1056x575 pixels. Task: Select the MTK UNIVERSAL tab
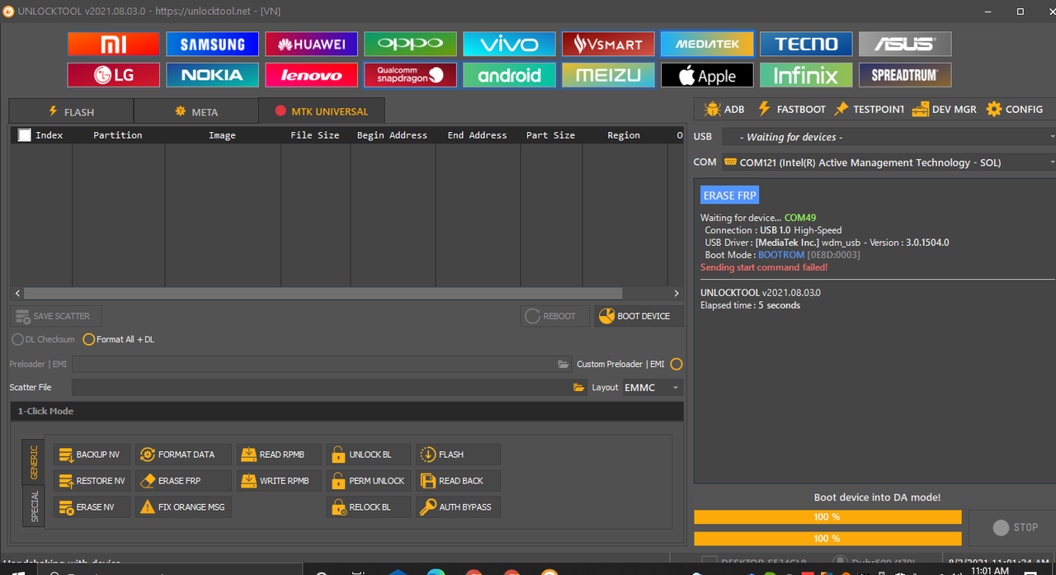322,111
